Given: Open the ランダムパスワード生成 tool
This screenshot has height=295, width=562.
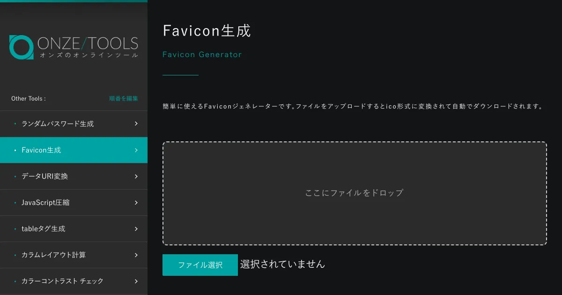Looking at the screenshot, I should [58, 124].
